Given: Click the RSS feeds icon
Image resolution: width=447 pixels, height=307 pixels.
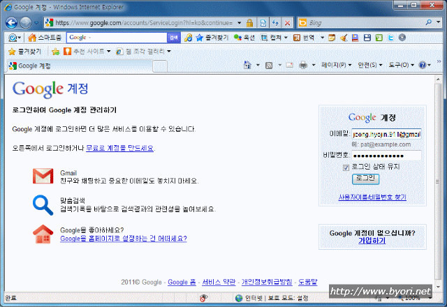Looking at the screenshot, I should [269, 66].
